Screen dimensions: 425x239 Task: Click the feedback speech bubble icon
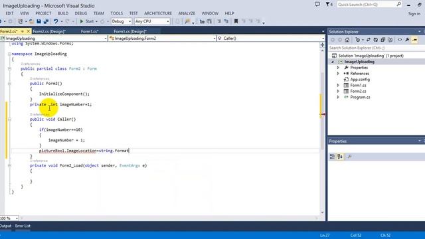tap(317, 5)
